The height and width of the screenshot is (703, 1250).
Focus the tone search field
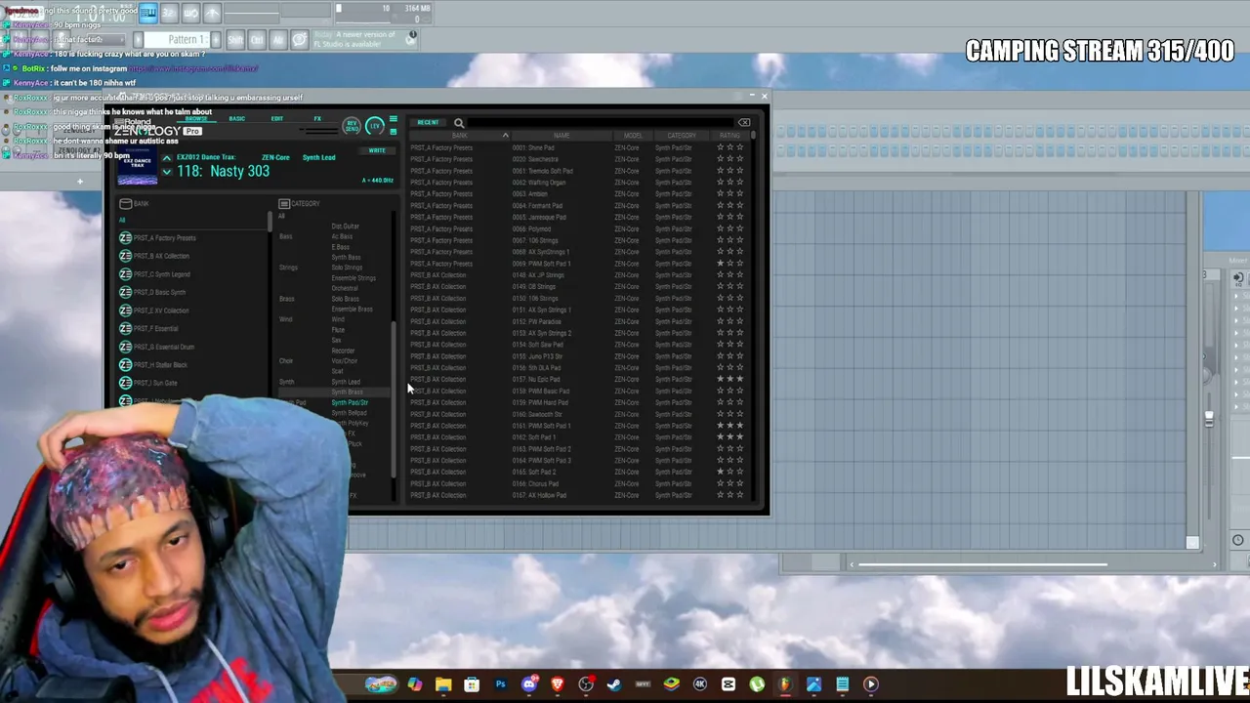click(600, 123)
